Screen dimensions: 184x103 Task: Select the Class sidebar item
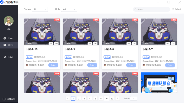point(9,45)
